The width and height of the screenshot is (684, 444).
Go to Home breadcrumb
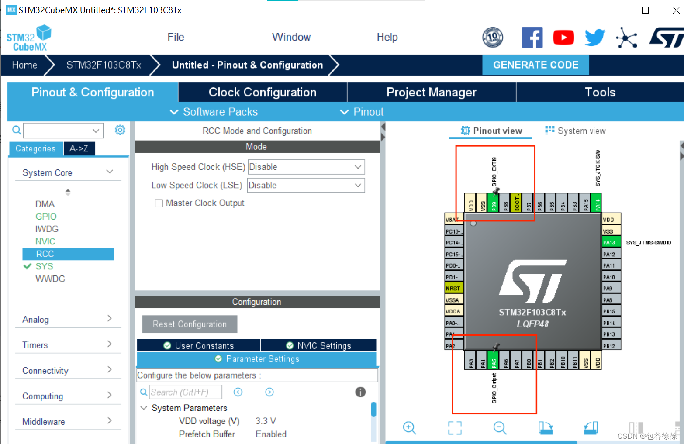coord(24,65)
